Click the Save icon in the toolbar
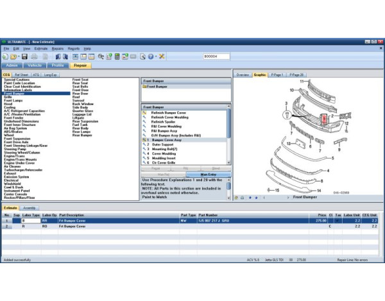This screenshot has width=385, height=301. [x=24, y=56]
